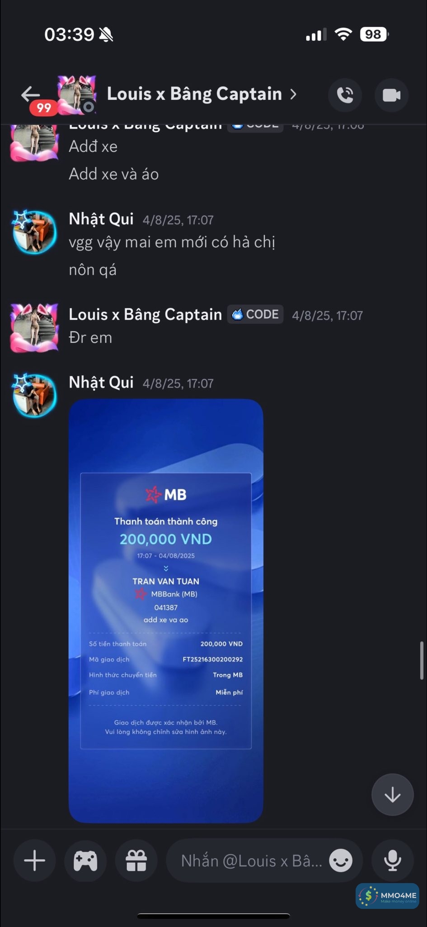Open the game controller apps button
427x927 pixels.
click(85, 860)
